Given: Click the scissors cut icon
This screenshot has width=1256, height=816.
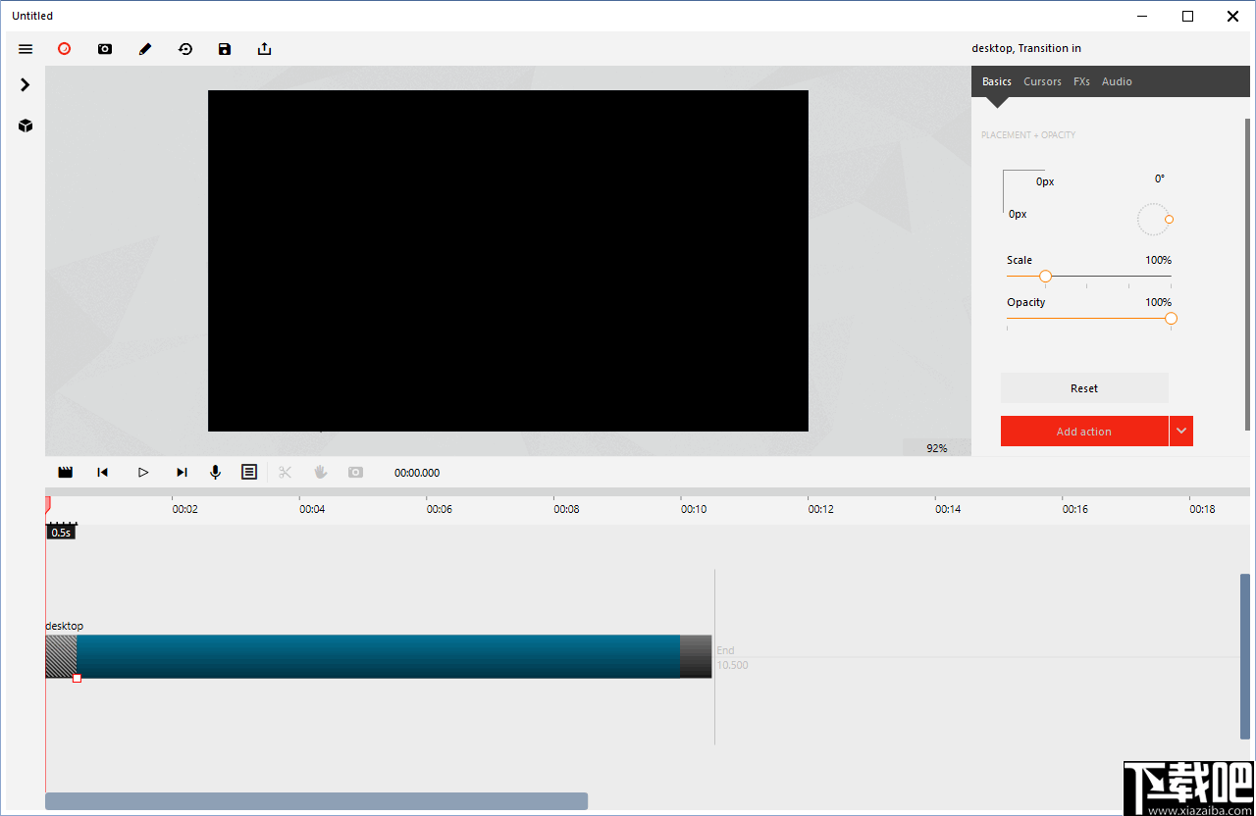Looking at the screenshot, I should pos(286,473).
